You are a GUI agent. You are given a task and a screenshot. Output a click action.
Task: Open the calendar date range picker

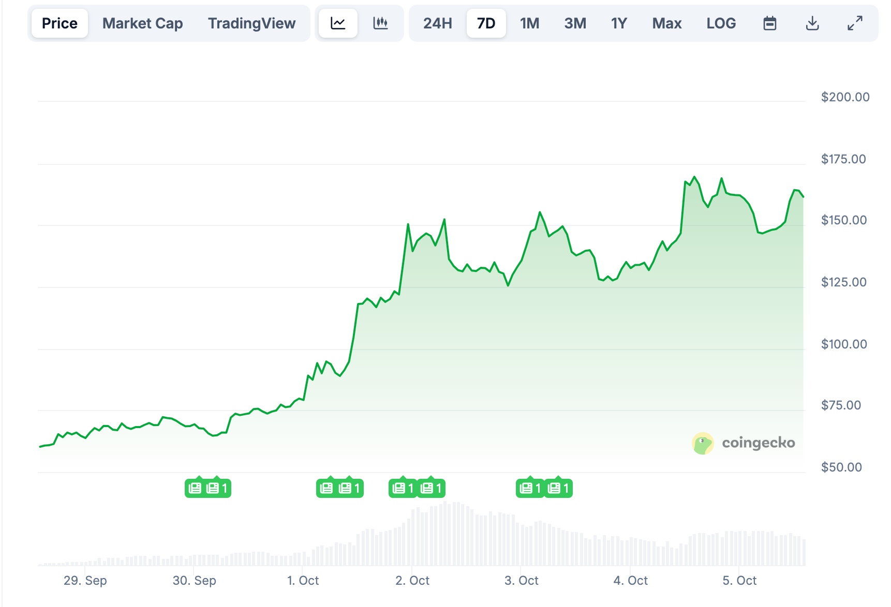click(769, 23)
